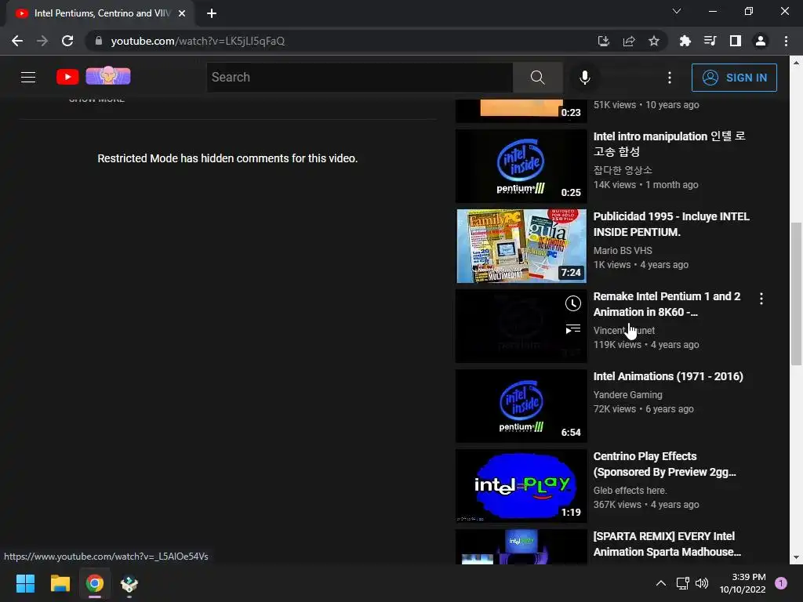Toggle Chrome side panel

pyautogui.click(x=735, y=41)
